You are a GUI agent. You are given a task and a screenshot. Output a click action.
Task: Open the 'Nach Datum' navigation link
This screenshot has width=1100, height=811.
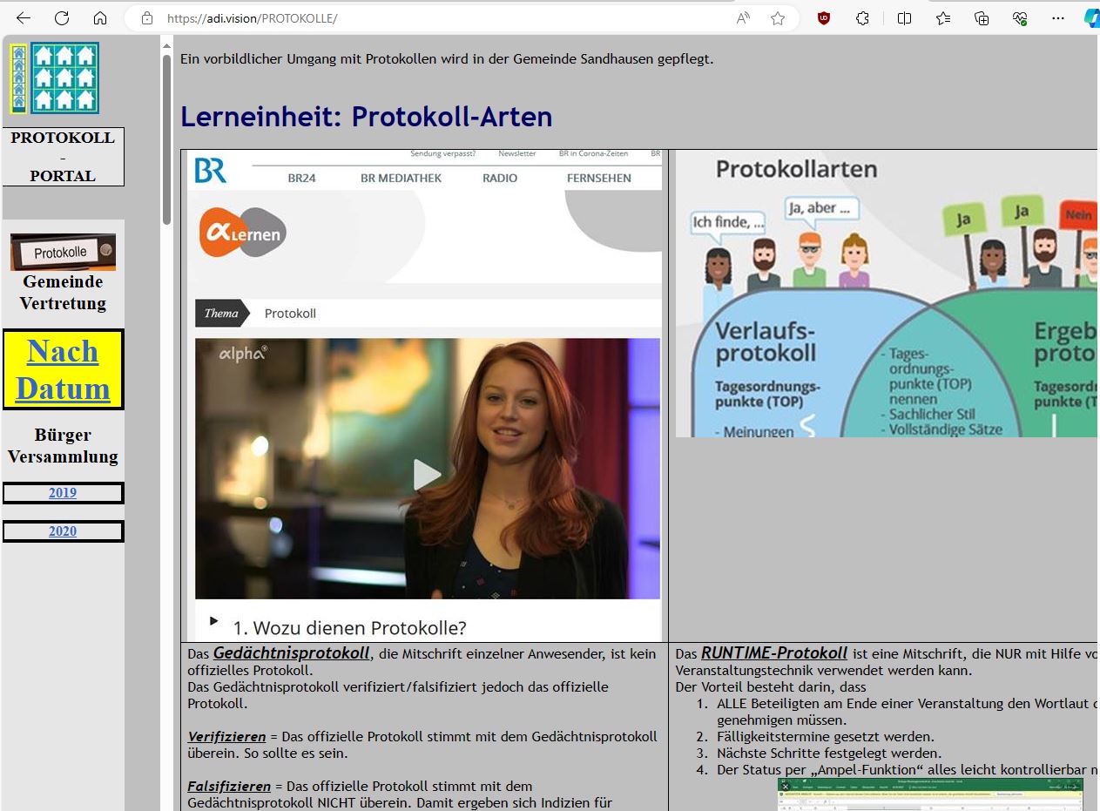pos(63,369)
